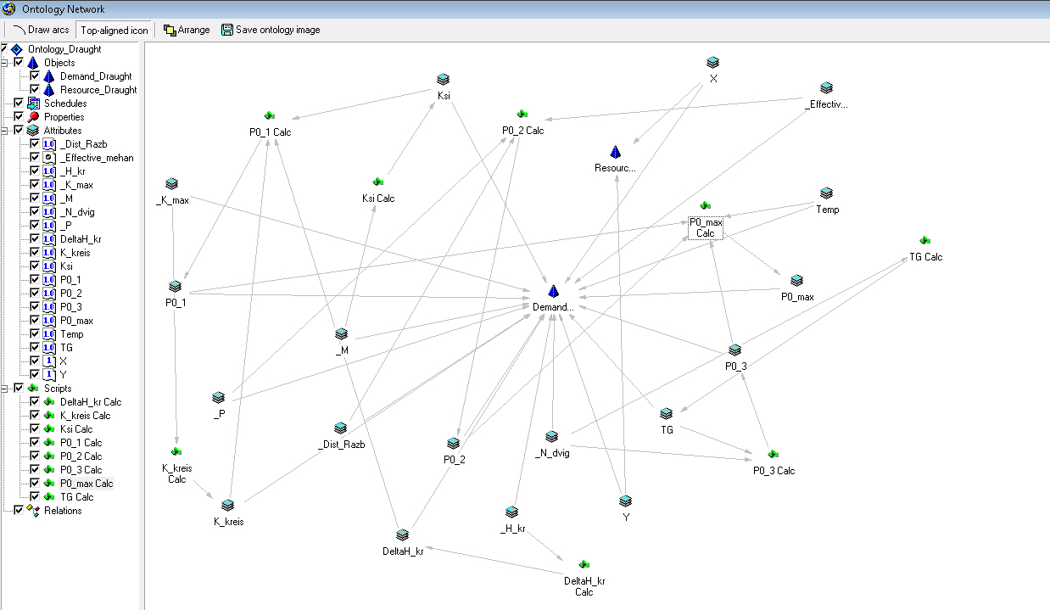Toggle the _Dist_Razb attribute checkbox

tap(35, 144)
